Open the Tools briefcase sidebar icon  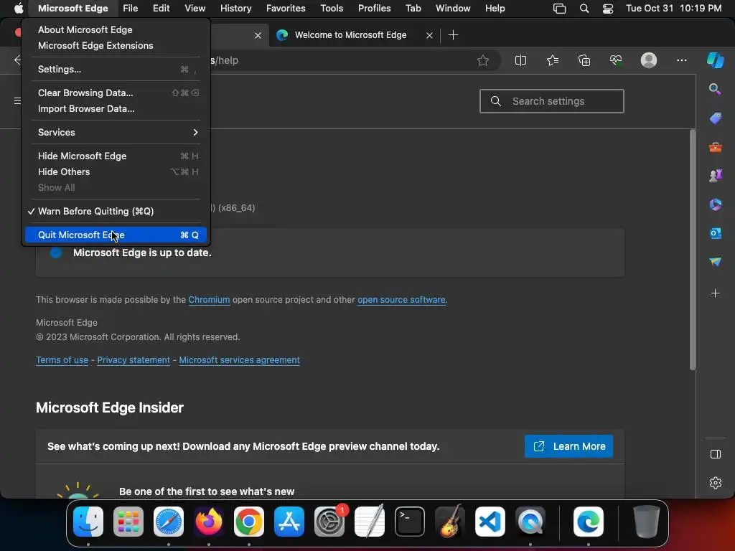point(716,147)
